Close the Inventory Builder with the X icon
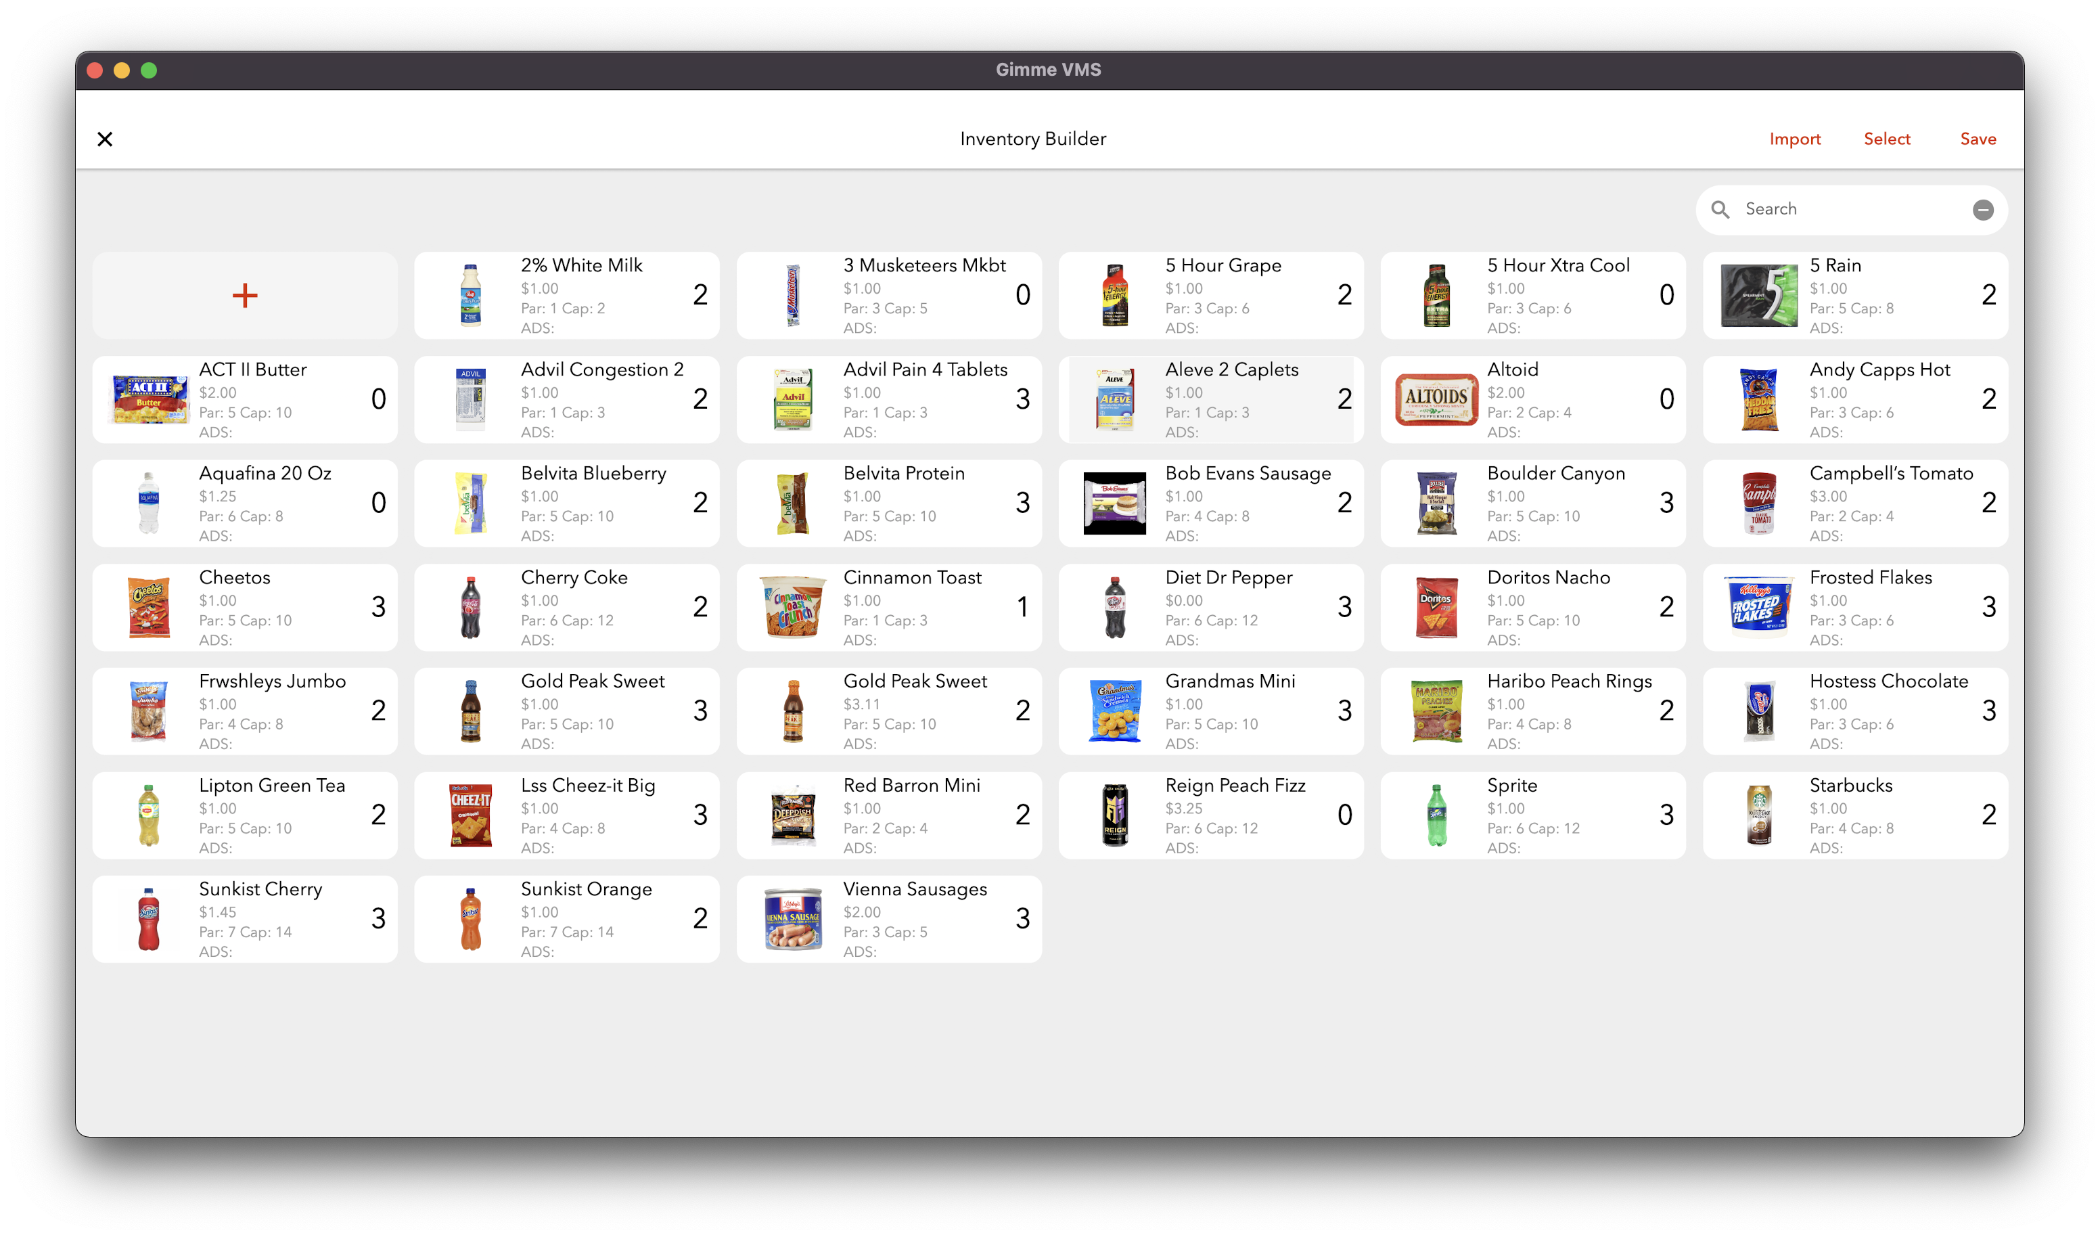 (x=105, y=139)
